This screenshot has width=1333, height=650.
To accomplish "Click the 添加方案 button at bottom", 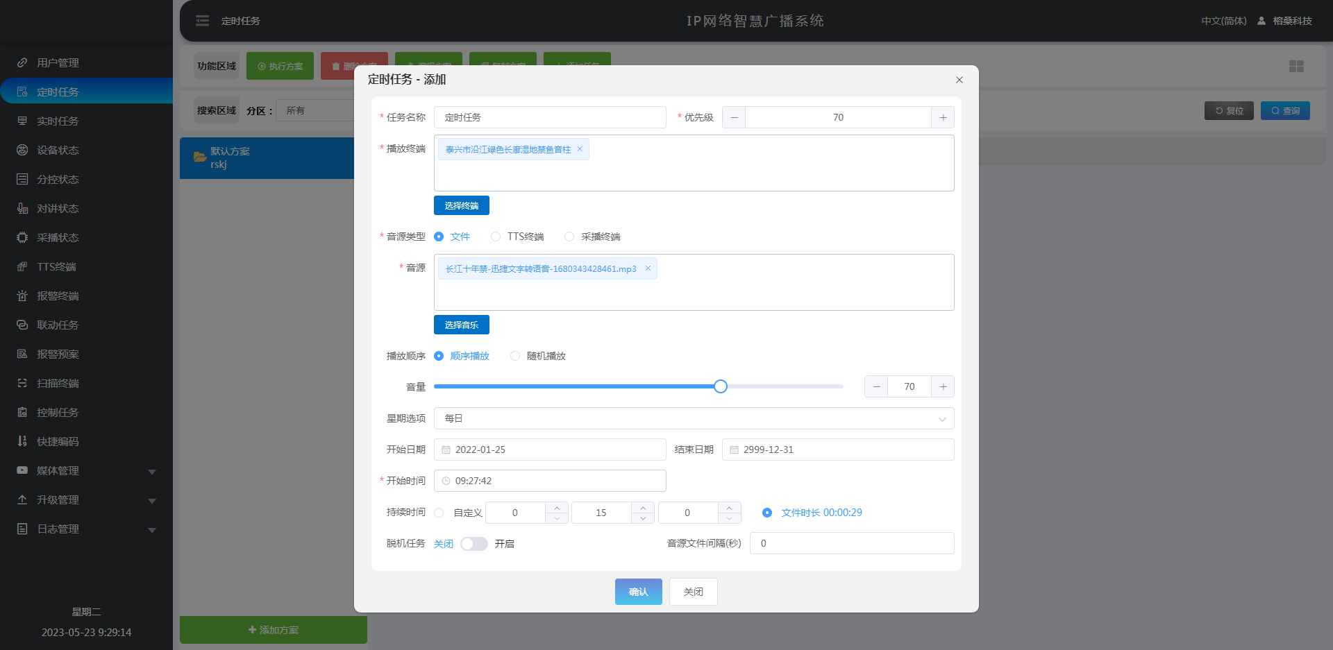I will pyautogui.click(x=274, y=630).
